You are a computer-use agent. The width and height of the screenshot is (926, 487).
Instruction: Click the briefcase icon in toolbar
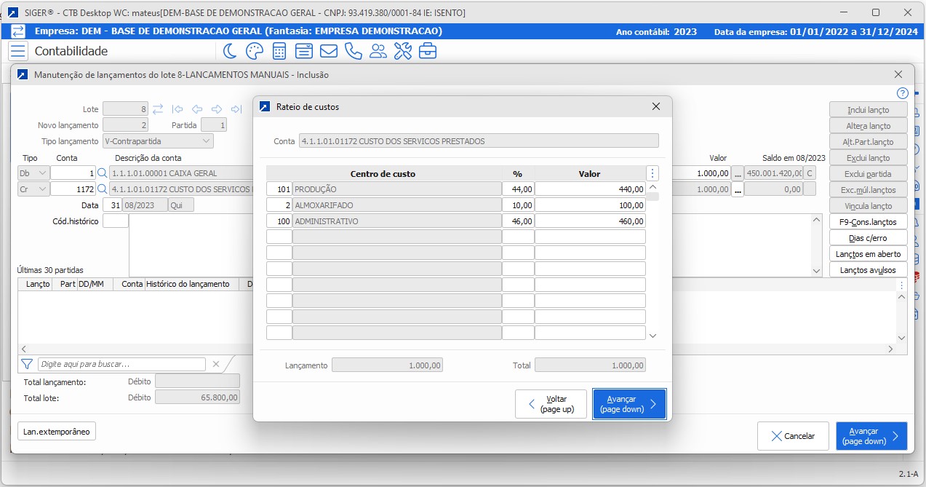click(428, 51)
